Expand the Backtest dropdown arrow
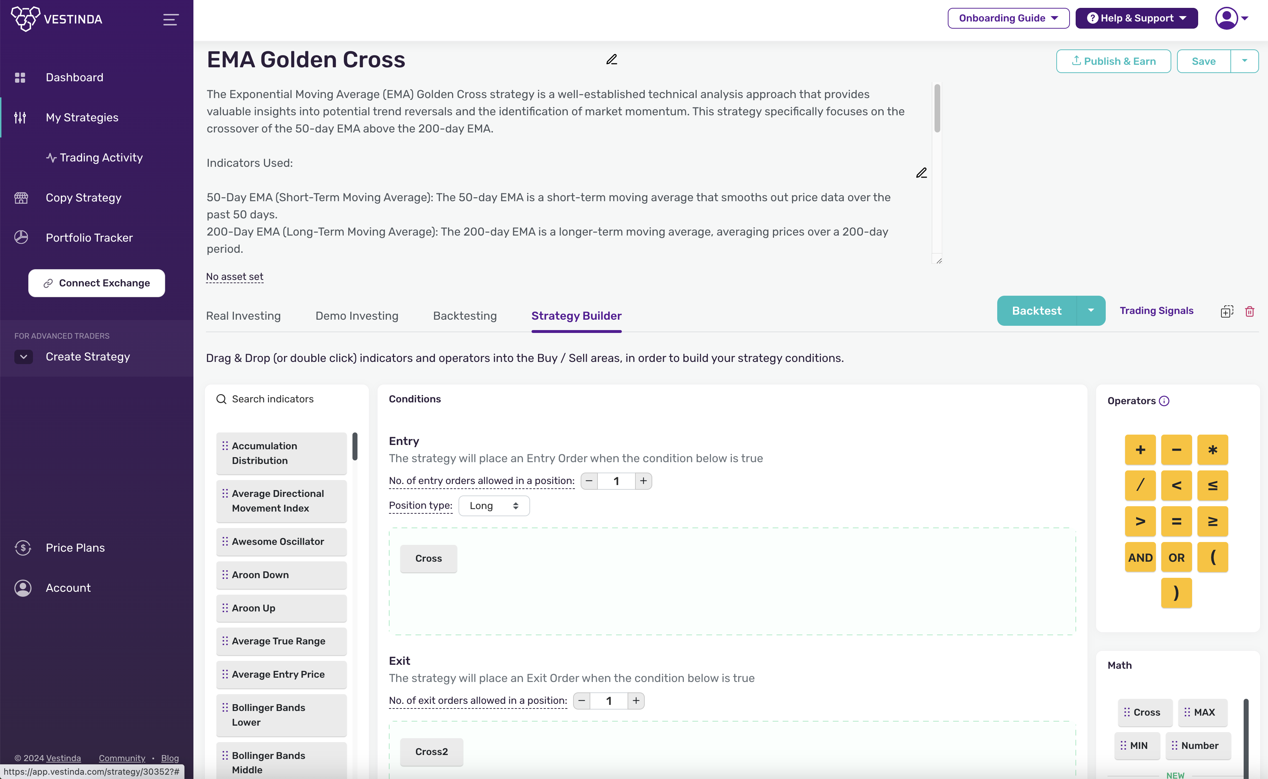This screenshot has width=1268, height=779. [1091, 311]
